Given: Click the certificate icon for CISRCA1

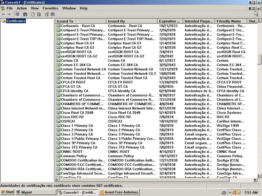Looking at the screenshot, I should pyautogui.click(x=58, y=121).
